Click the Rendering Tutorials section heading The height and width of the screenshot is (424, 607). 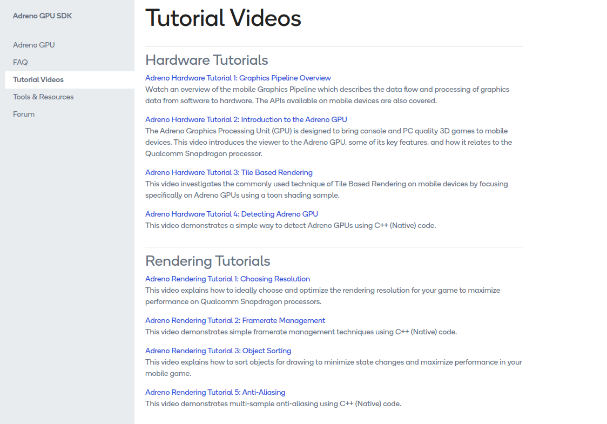pyautogui.click(x=208, y=261)
